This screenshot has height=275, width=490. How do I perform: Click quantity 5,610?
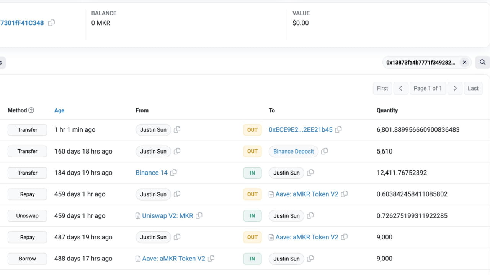(x=384, y=151)
